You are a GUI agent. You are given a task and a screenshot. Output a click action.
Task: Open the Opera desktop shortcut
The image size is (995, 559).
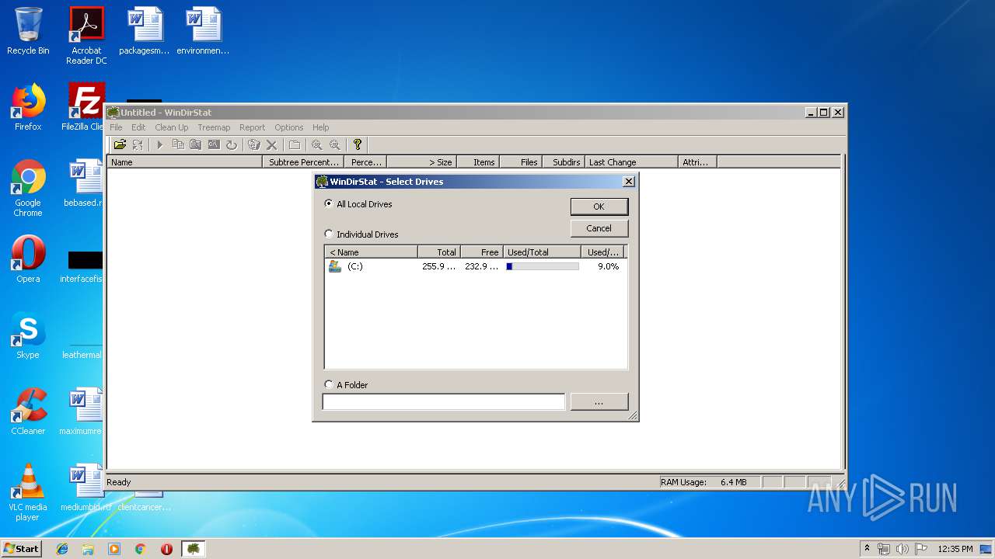point(28,259)
